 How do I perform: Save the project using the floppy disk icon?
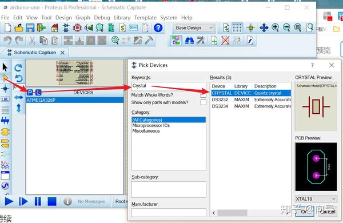(x=30, y=28)
